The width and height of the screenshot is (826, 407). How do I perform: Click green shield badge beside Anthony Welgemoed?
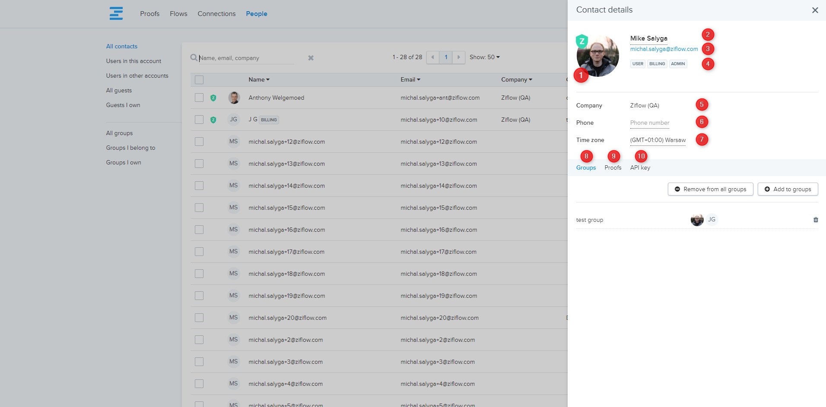(x=213, y=98)
